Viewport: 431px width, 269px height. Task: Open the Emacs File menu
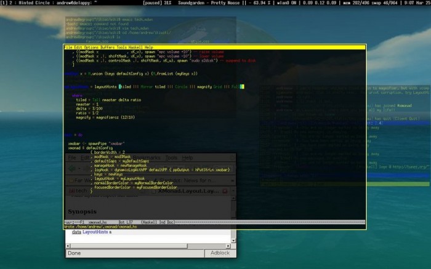coord(68,47)
